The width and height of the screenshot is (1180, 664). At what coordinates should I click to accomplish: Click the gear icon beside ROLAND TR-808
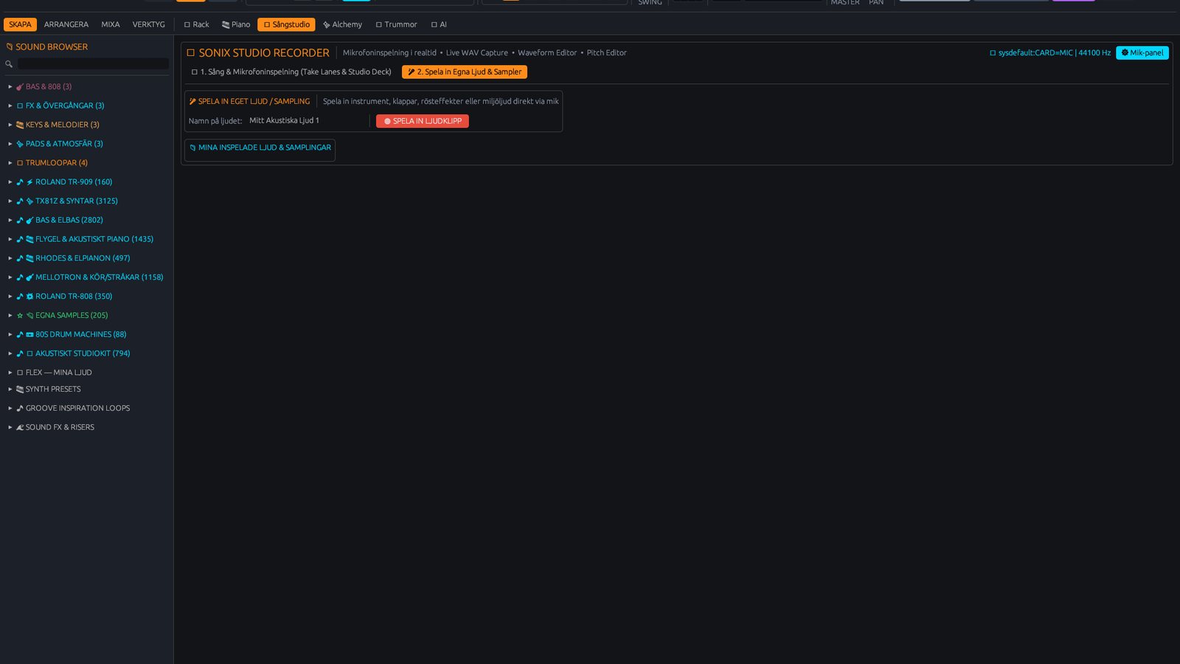(x=29, y=297)
